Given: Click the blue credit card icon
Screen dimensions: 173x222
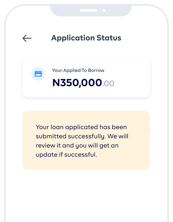Looking at the screenshot, I should point(38,74).
